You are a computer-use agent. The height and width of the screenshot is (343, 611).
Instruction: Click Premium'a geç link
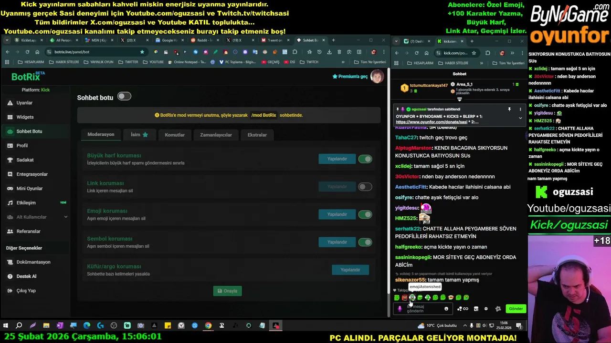pos(350,77)
